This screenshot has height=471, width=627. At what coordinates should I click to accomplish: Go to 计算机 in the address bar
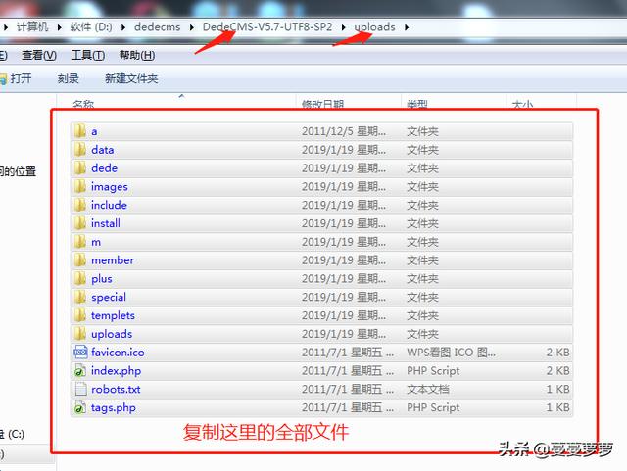click(x=32, y=26)
